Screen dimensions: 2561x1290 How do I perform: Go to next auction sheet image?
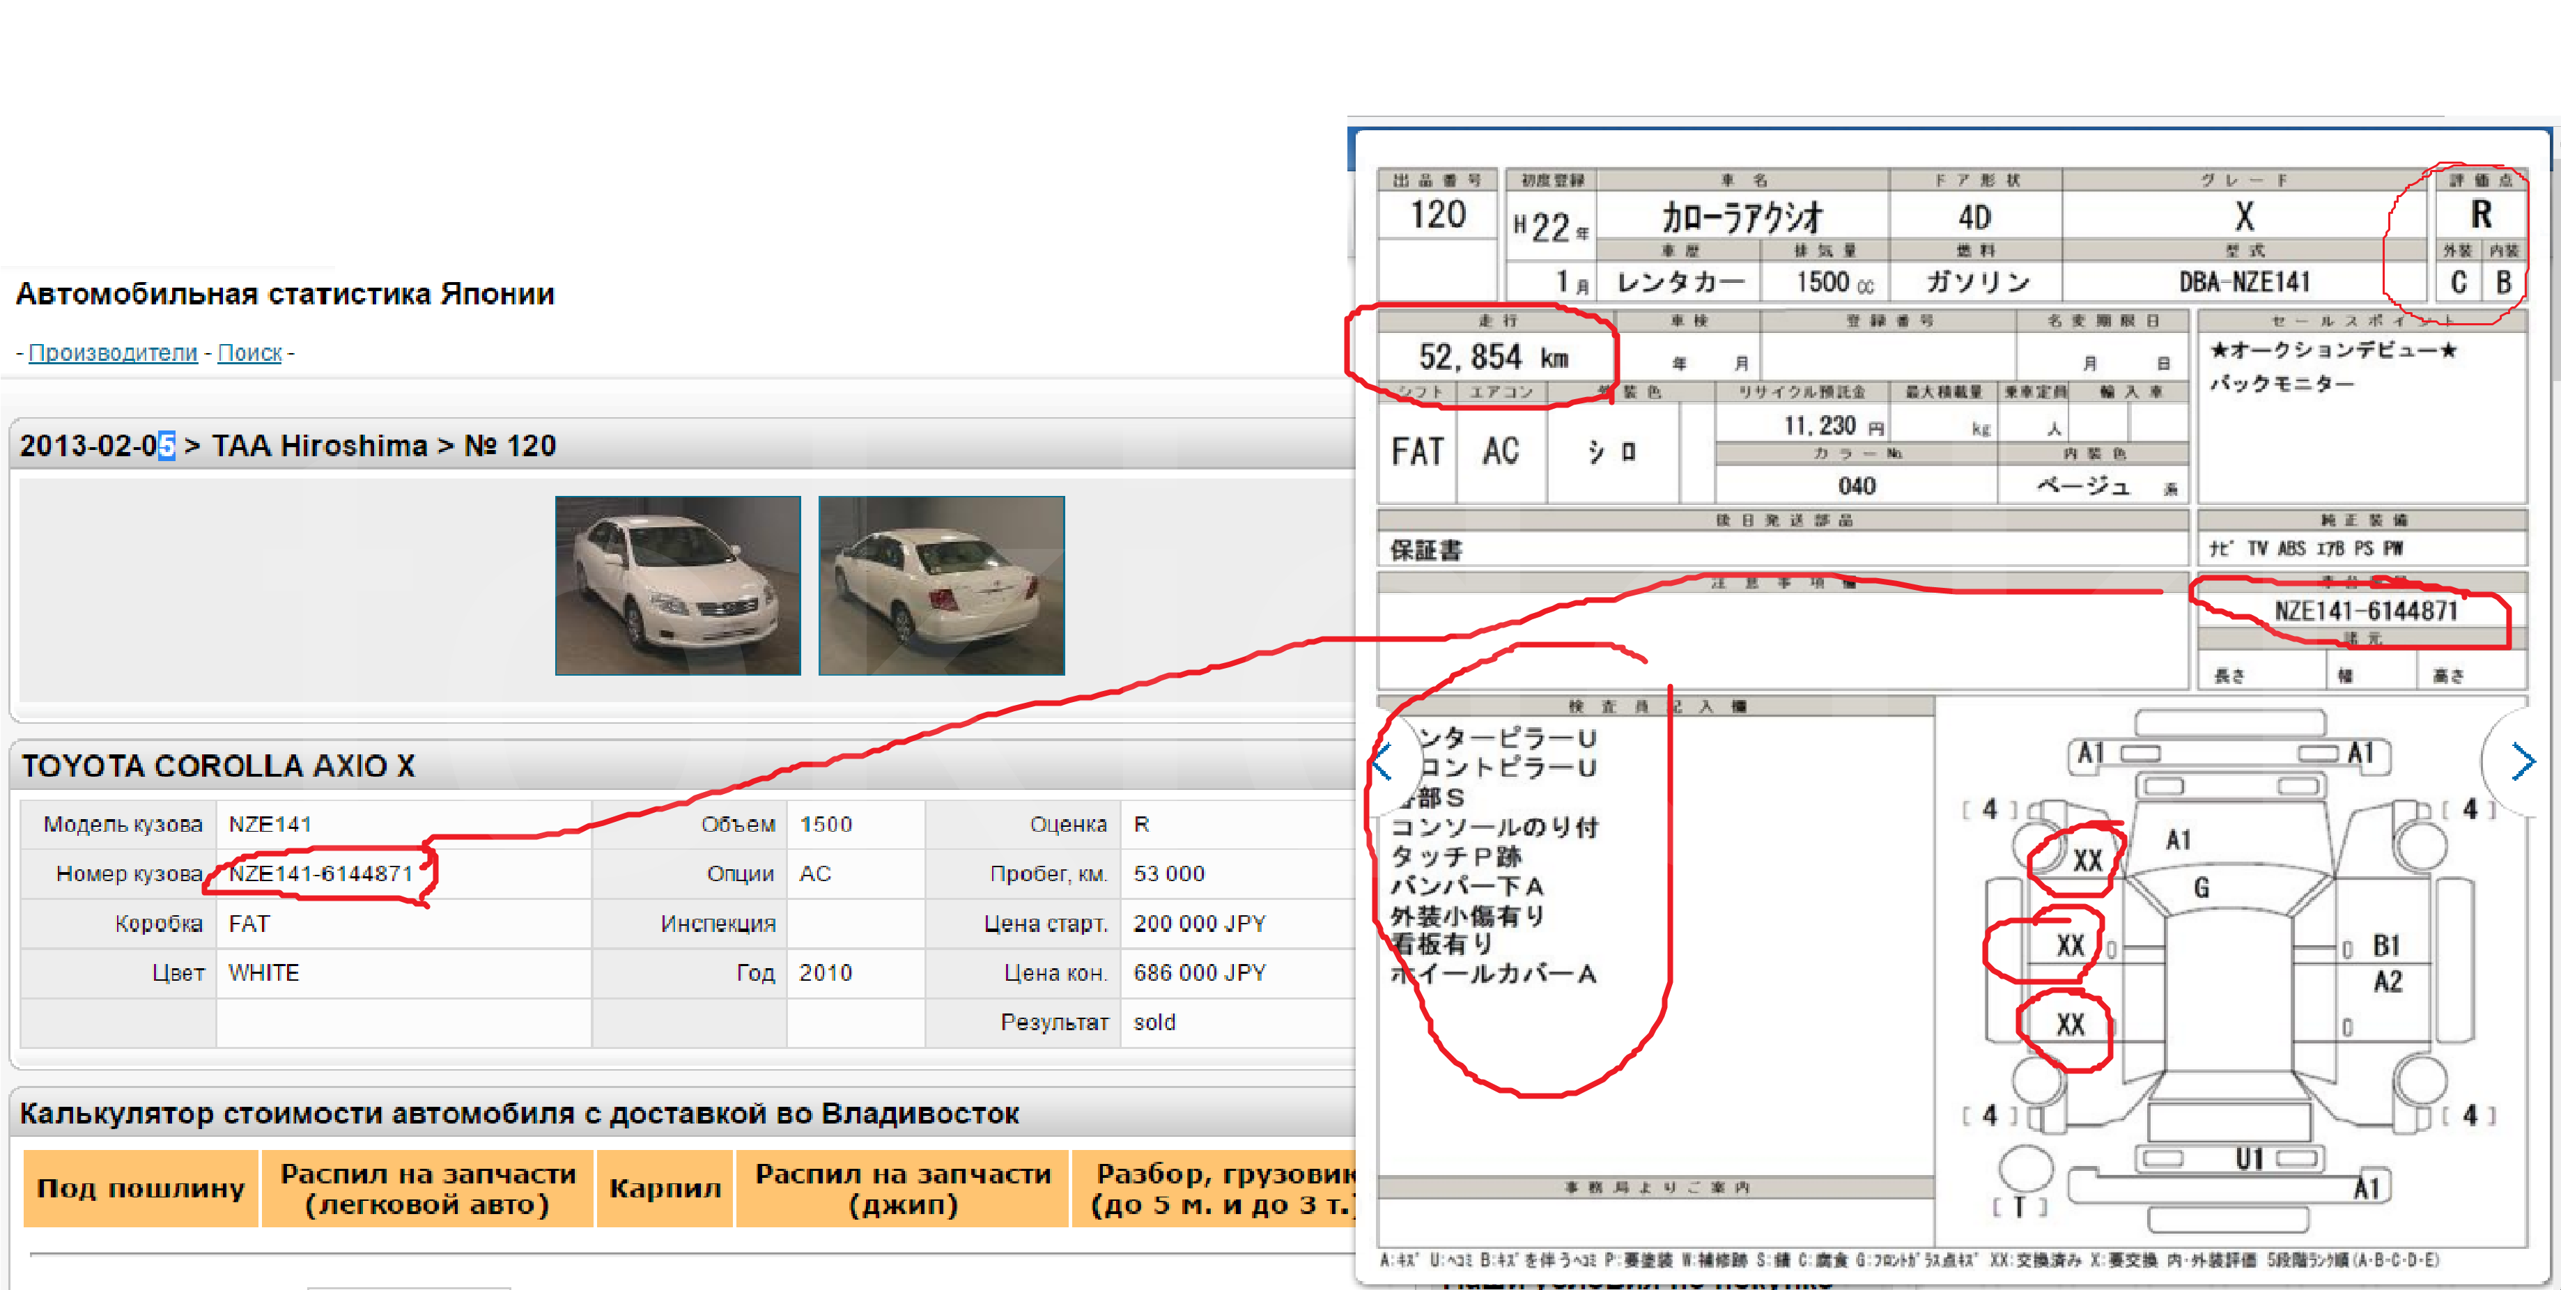(x=2522, y=762)
